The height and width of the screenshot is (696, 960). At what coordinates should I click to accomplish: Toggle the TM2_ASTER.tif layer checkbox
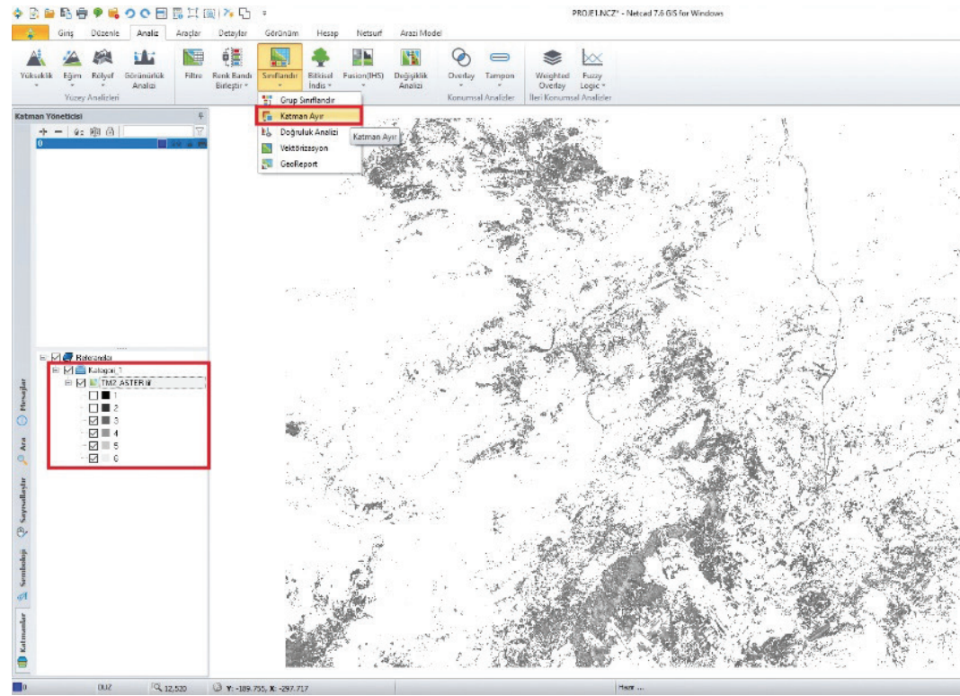[x=82, y=383]
